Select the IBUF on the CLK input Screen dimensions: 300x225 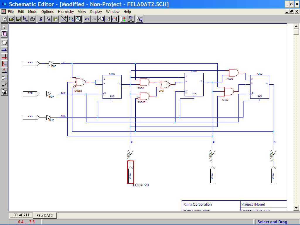(x=49, y=94)
